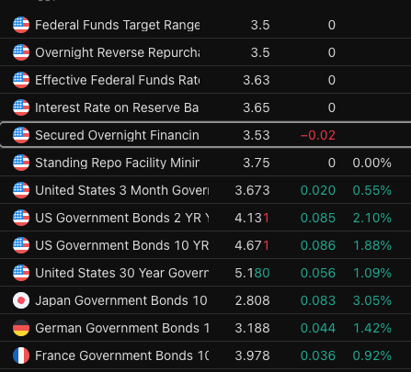Select the highlighted Secured Overnight Financing row
The height and width of the screenshot is (372, 411).
coord(205,135)
